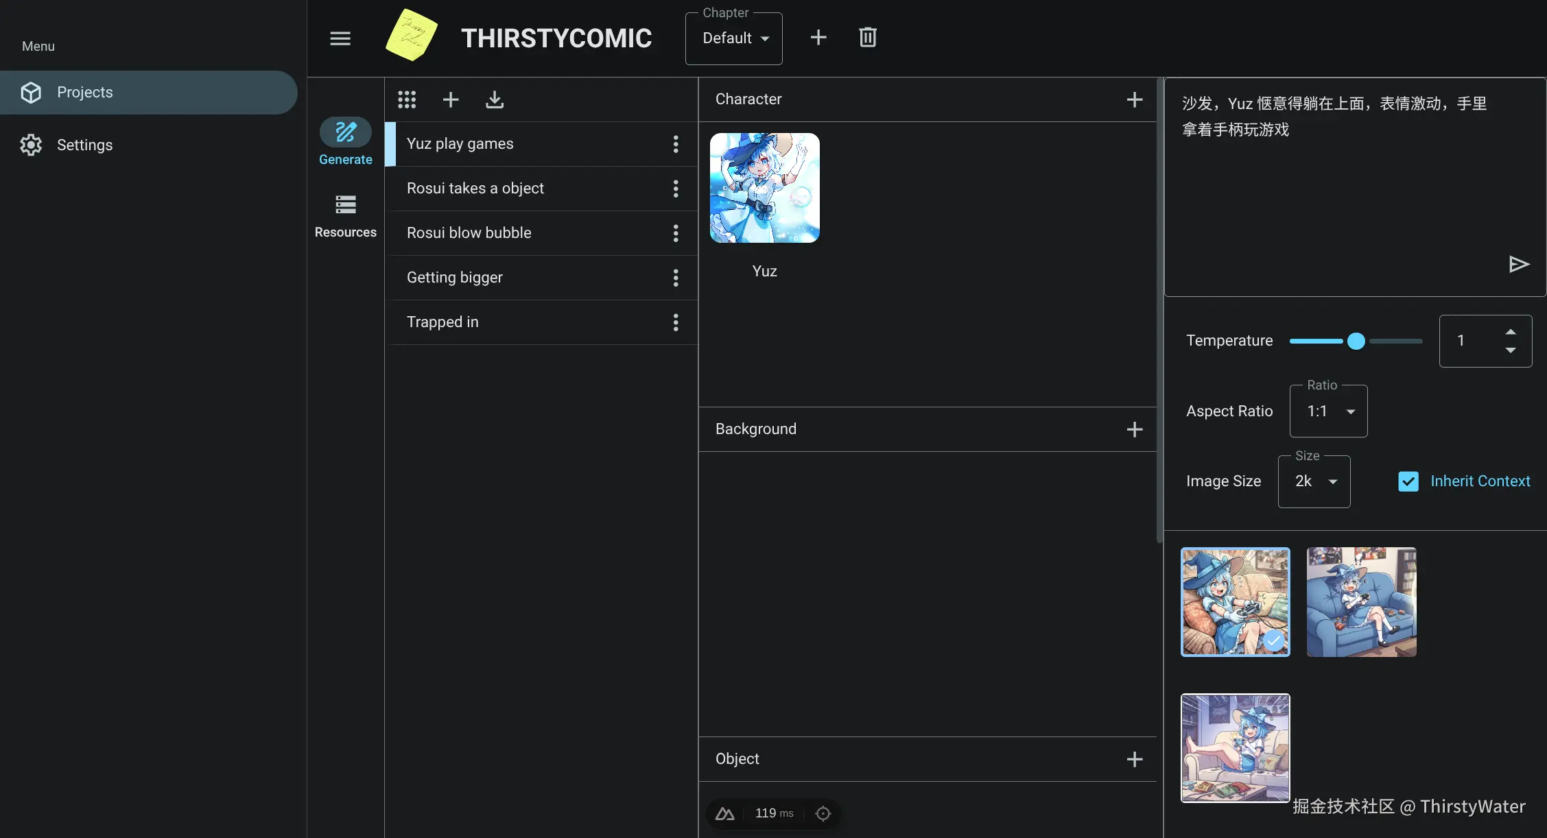
Task: Adjust the Temperature slider
Action: (1356, 341)
